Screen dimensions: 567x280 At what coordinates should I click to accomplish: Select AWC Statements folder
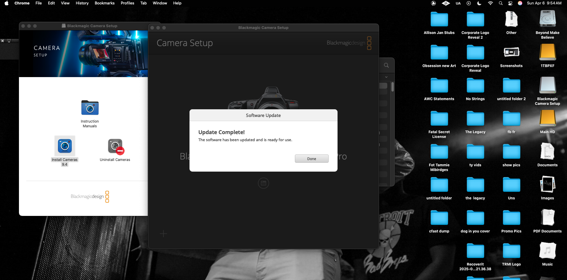pos(439,86)
